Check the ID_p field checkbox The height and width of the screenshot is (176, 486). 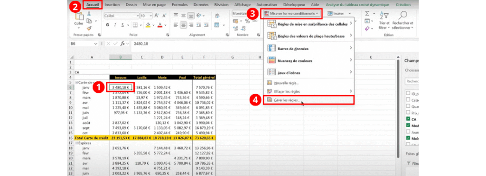click(408, 94)
